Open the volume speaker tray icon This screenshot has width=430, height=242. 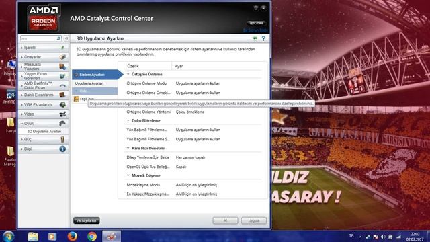383,237
